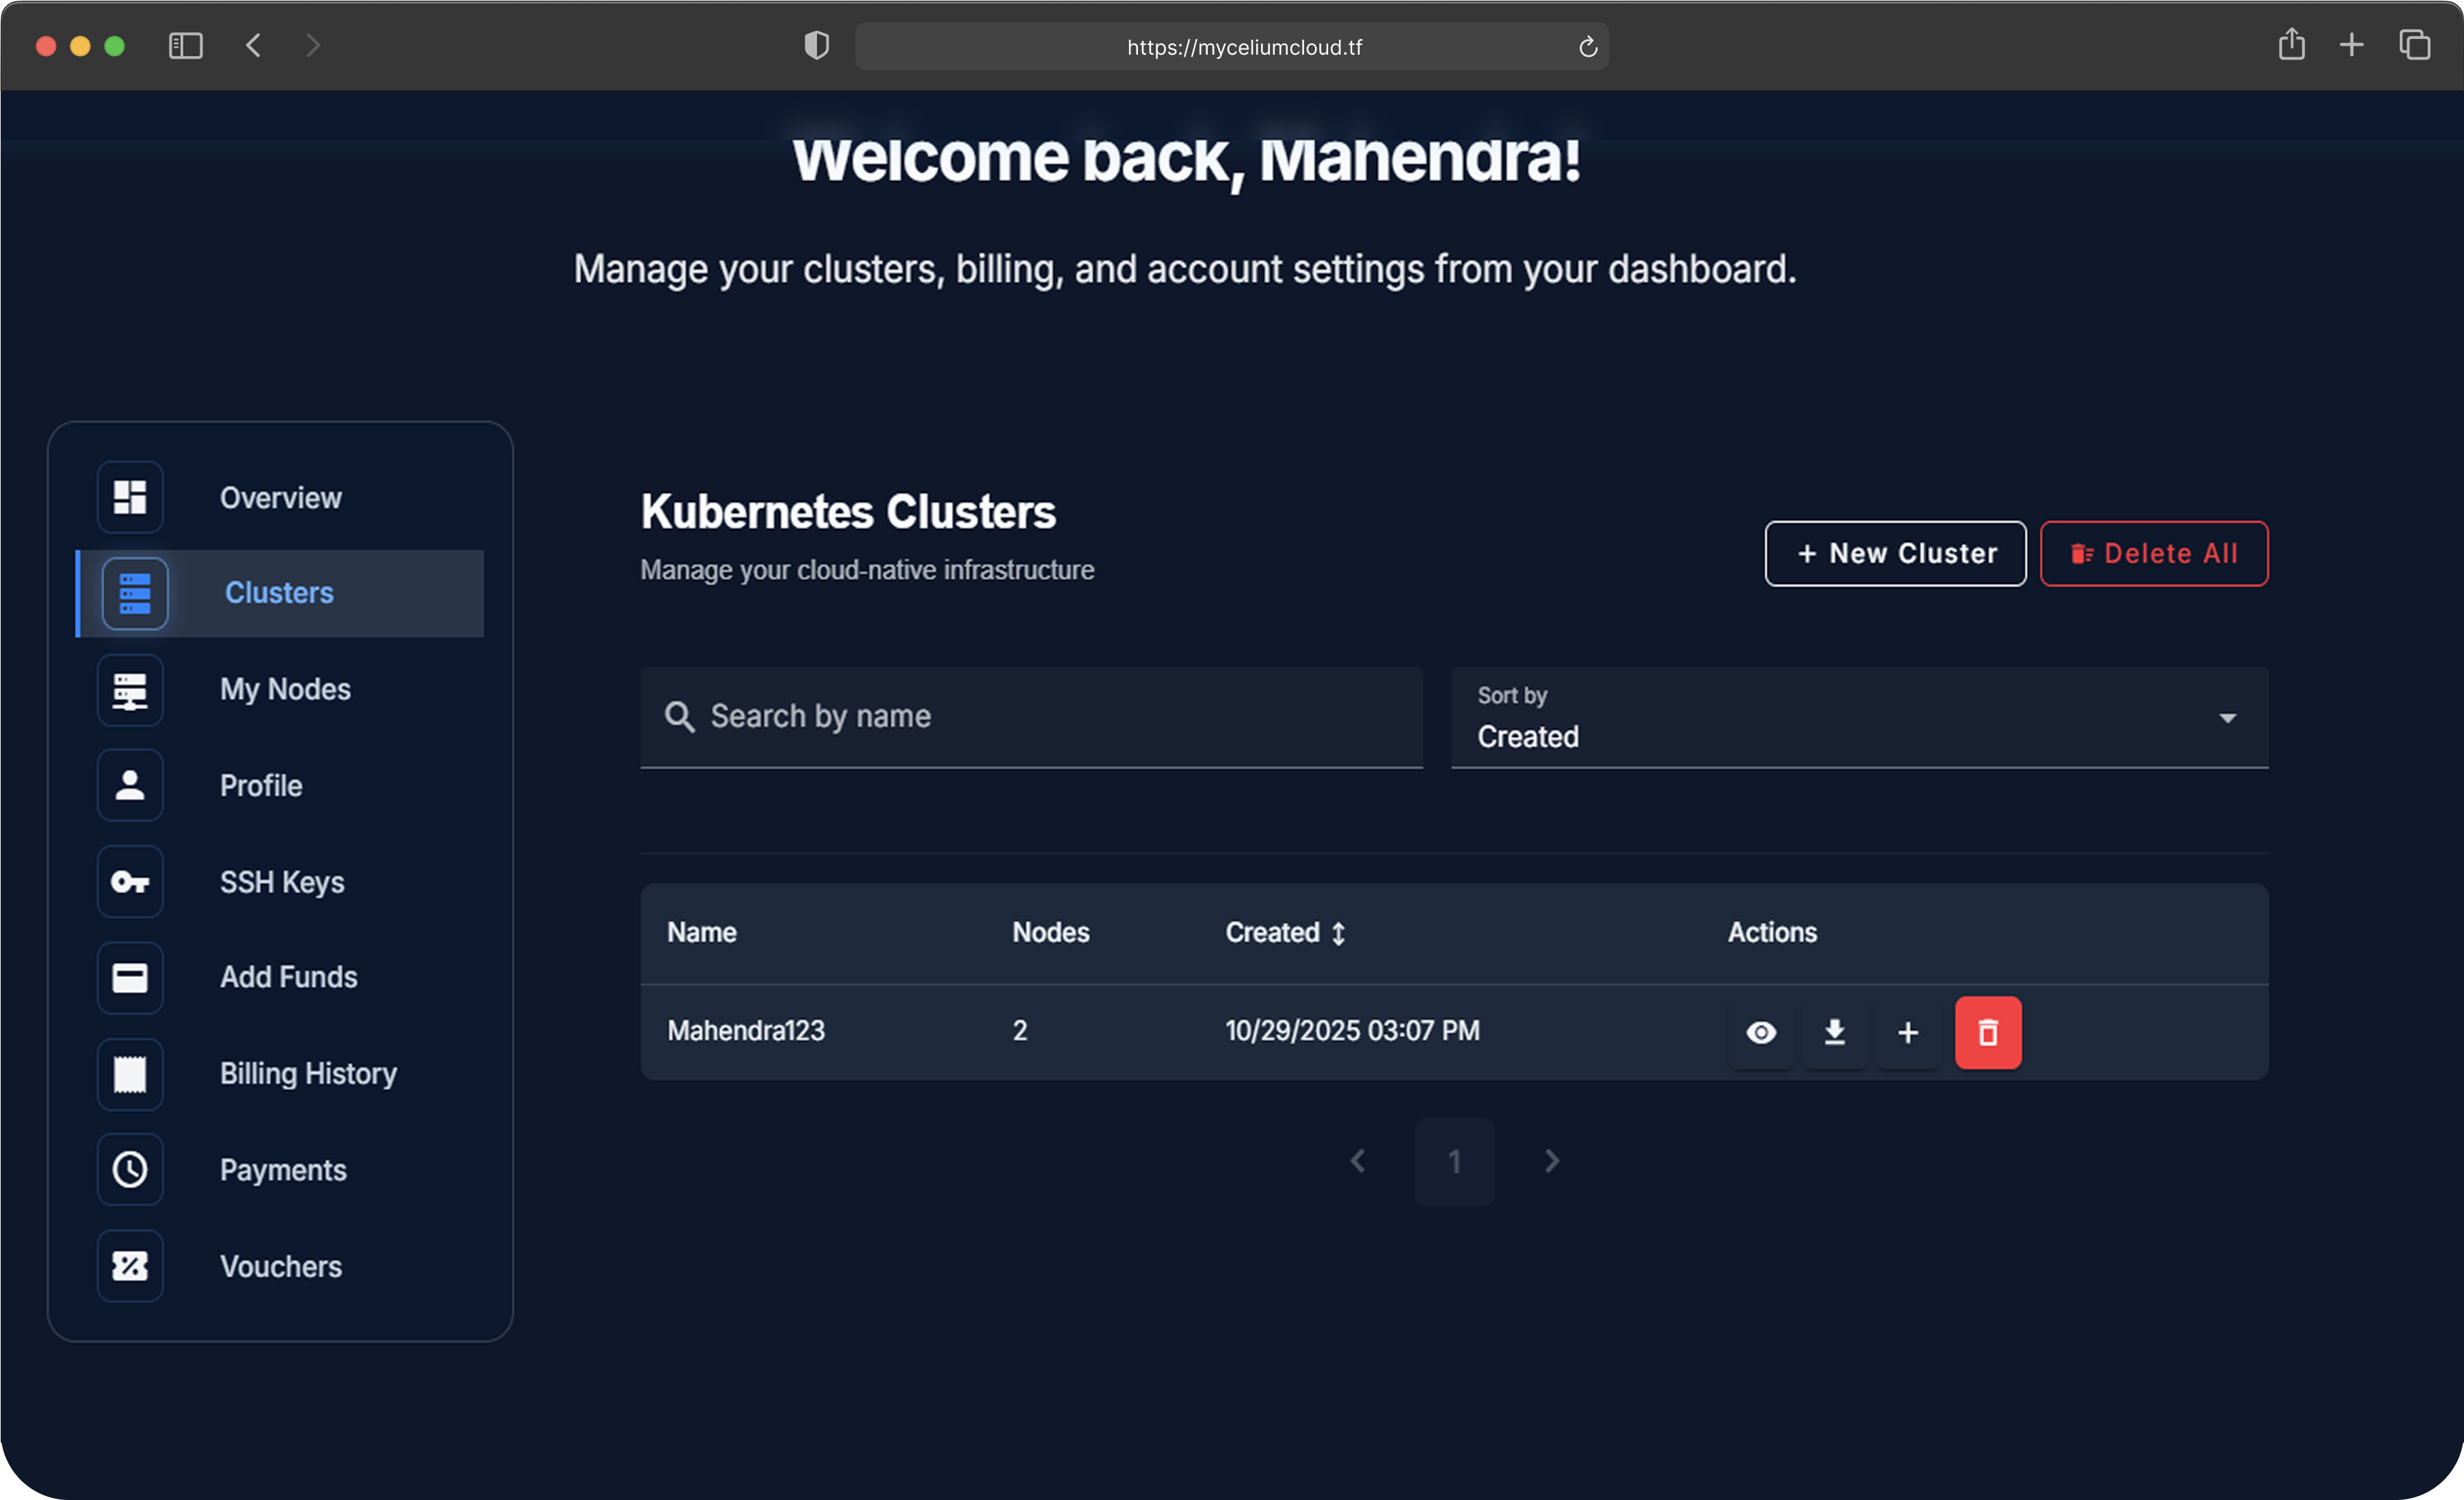This screenshot has width=2464, height=1500.
Task: Click the New Cluster button
Action: point(1894,553)
